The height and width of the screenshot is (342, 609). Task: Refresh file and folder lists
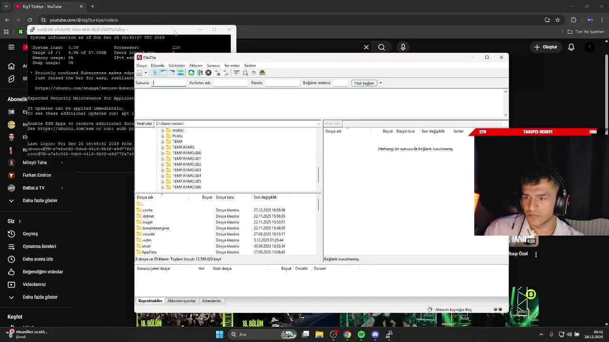pos(191,73)
